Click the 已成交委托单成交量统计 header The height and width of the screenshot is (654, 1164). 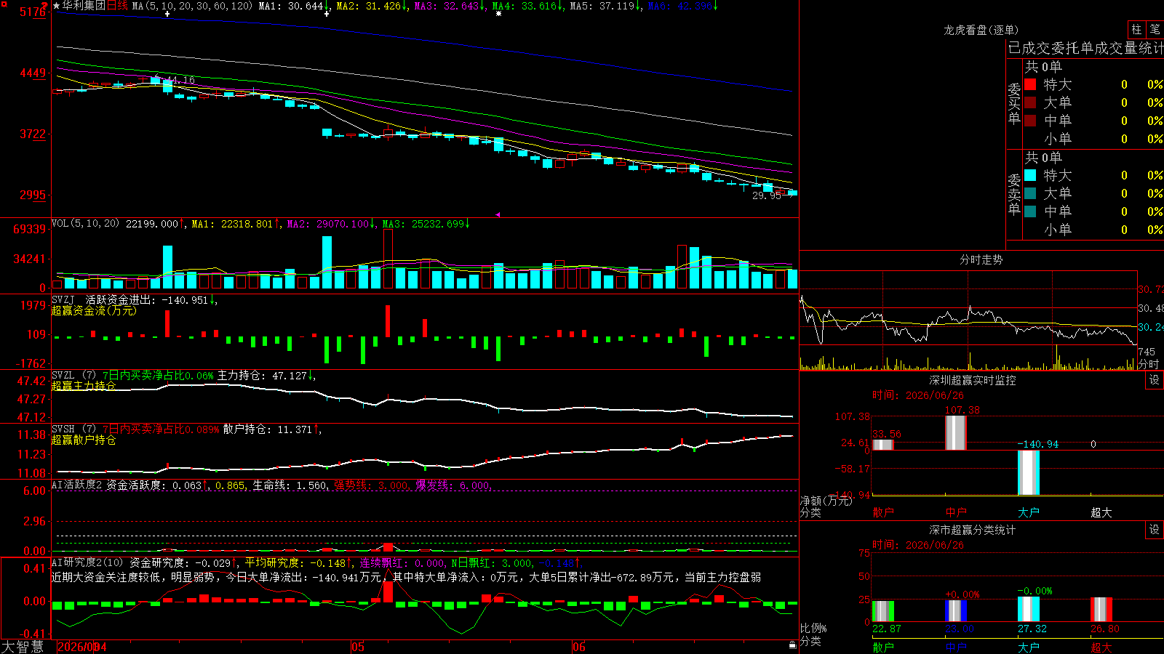(x=1085, y=48)
